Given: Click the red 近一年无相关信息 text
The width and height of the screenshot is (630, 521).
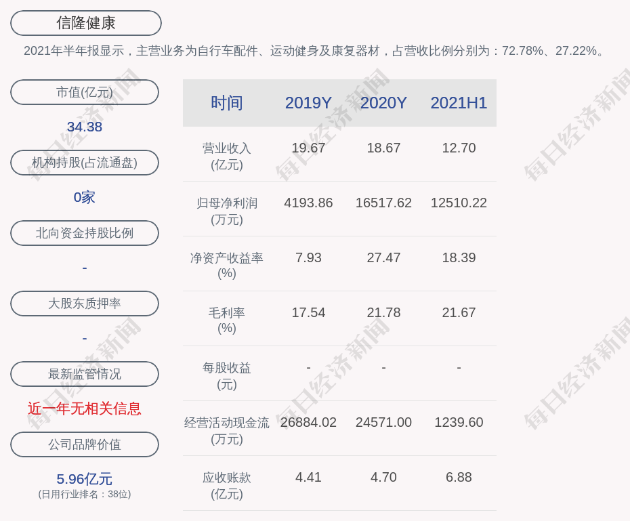Looking at the screenshot, I should point(85,409).
